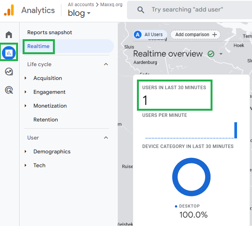The image size is (252, 226).
Task: Open the Engagement reports
Action: coord(49,92)
